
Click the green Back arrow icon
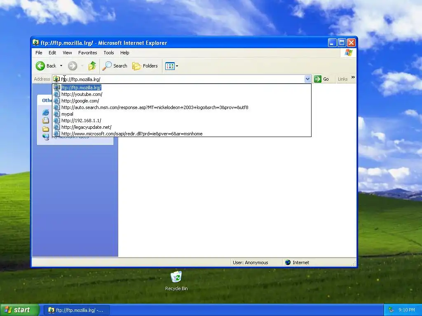pyautogui.click(x=40, y=66)
